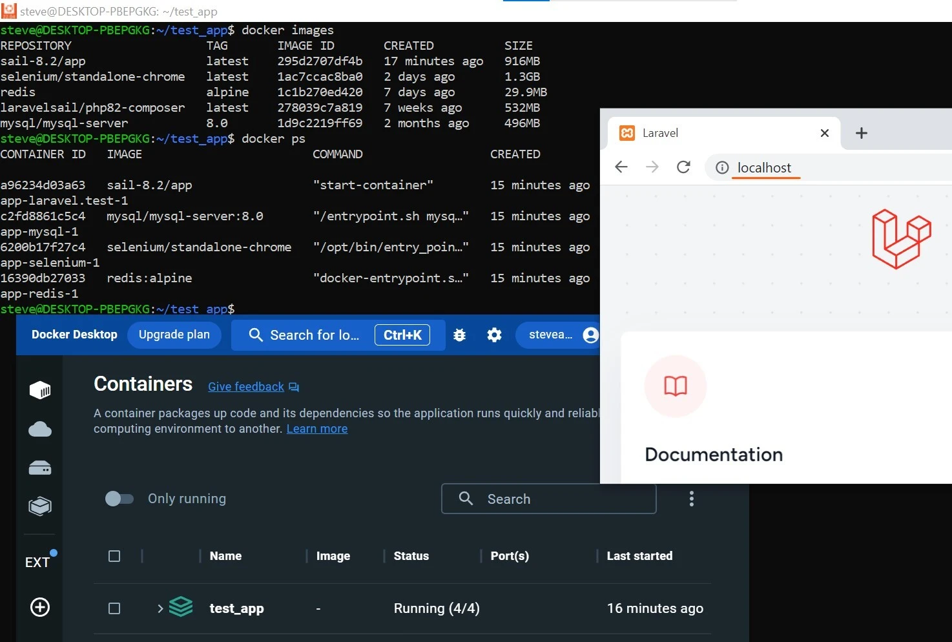
Task: Open the Containers view in Docker sidebar
Action: 39,389
